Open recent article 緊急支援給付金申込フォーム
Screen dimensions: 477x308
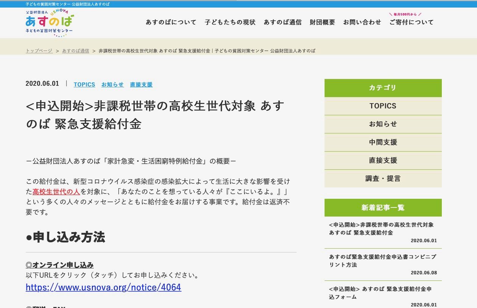[x=380, y=293]
